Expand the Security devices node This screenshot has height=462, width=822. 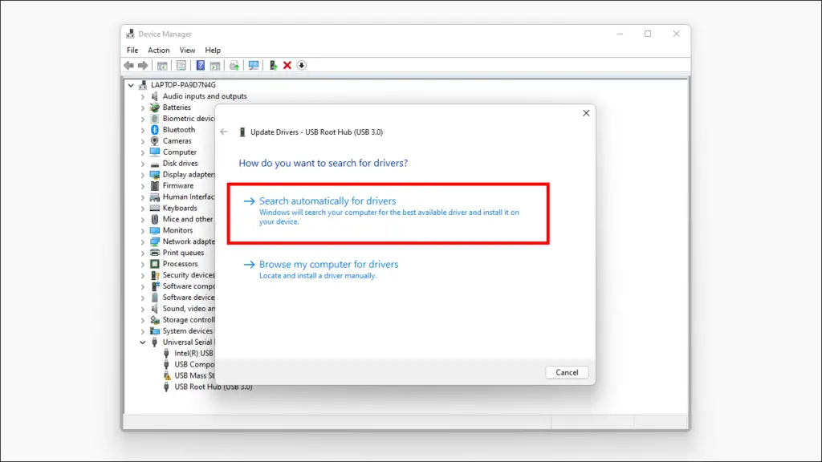(143, 276)
